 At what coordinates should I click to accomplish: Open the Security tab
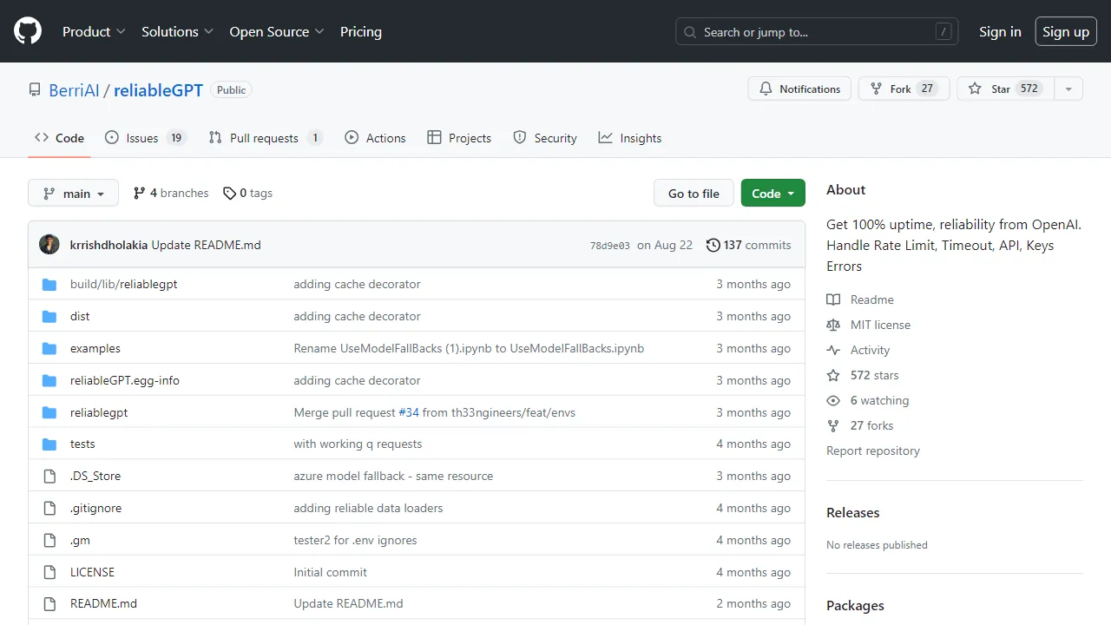545,138
